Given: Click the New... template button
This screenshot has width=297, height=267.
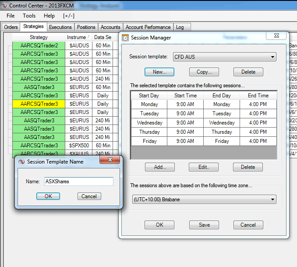Looking at the screenshot, I should (x=159, y=72).
